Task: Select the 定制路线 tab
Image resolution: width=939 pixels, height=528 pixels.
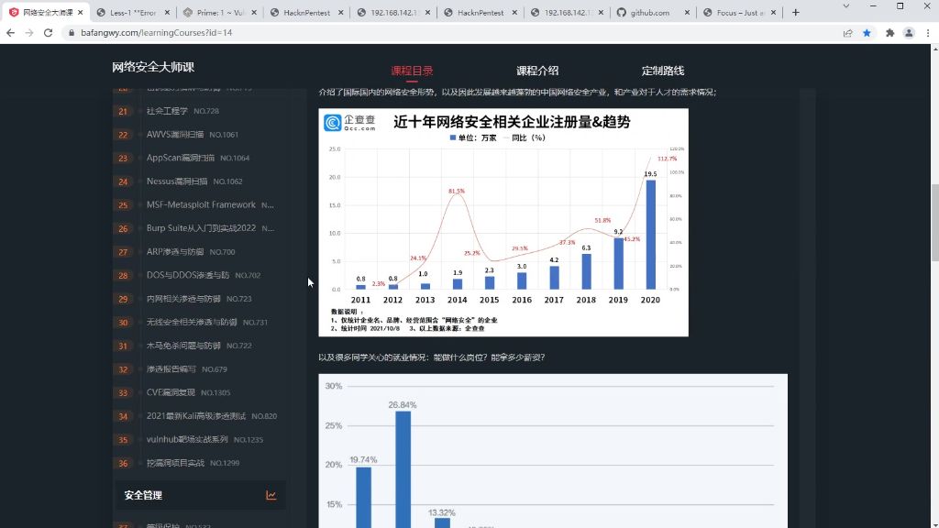Action: click(x=662, y=71)
